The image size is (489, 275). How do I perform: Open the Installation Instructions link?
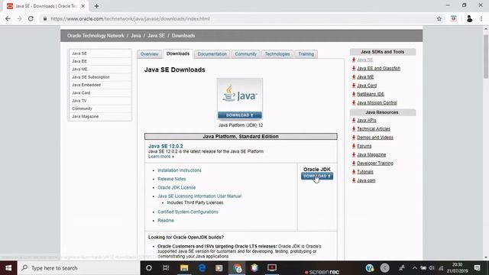180,170
